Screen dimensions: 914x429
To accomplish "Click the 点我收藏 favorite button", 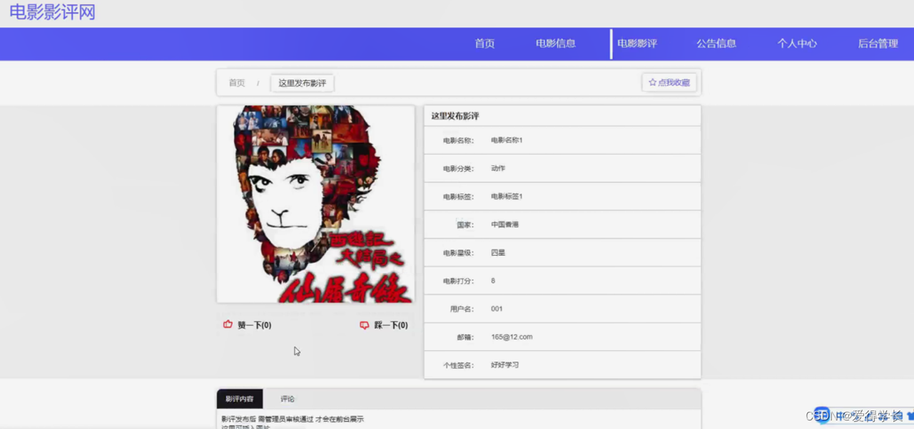I will [669, 83].
